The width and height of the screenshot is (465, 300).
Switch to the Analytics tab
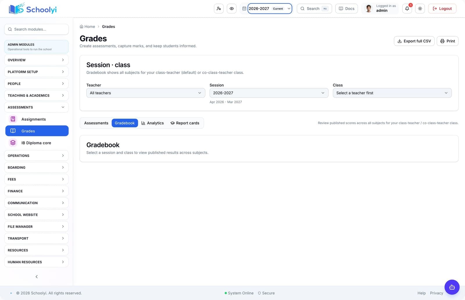tap(153, 123)
